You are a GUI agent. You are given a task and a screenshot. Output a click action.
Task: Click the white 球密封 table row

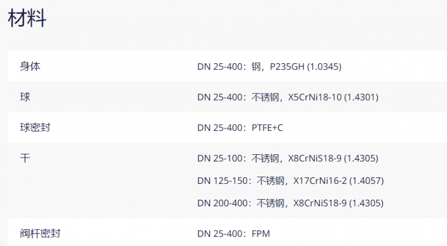[227, 127]
